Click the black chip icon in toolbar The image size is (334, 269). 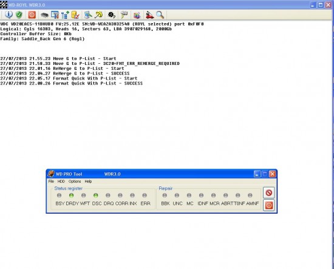coord(44,15)
